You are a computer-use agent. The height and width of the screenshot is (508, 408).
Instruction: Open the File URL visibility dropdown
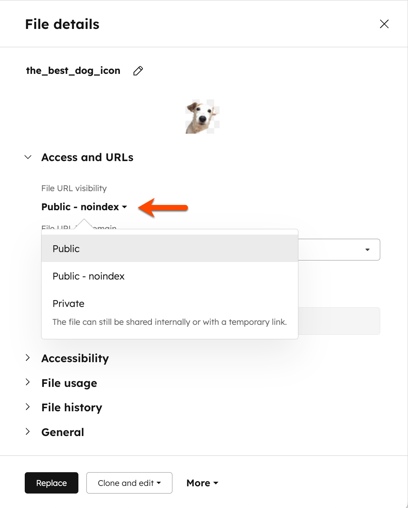[84, 207]
